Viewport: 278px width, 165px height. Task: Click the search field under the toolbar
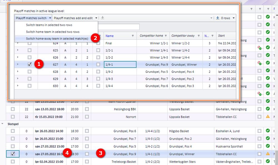pyautogui.click(x=119, y=27)
